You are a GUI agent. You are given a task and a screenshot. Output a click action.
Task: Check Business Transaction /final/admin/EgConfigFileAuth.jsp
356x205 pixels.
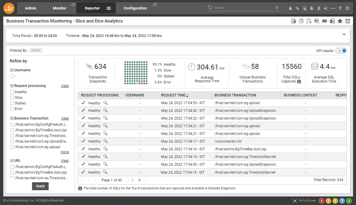tap(12, 125)
